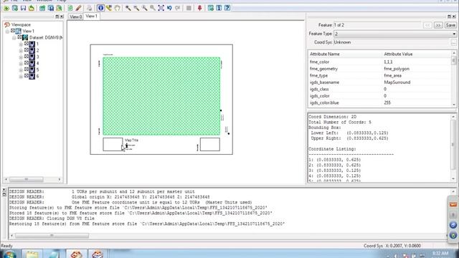The height and width of the screenshot is (258, 459).
Task: Click the next feature >> button
Action: (x=438, y=25)
